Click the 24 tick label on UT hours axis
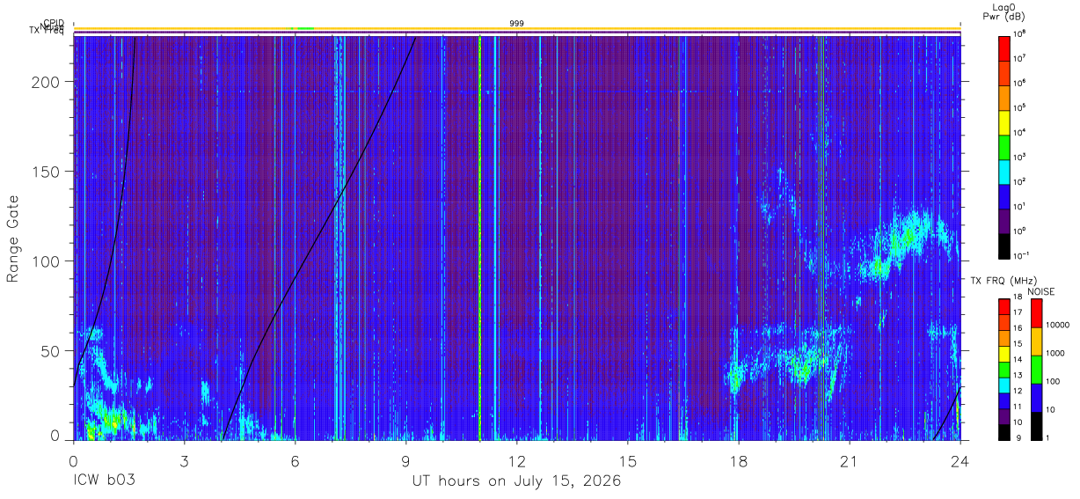The width and height of the screenshot is (1080, 499). (x=960, y=461)
